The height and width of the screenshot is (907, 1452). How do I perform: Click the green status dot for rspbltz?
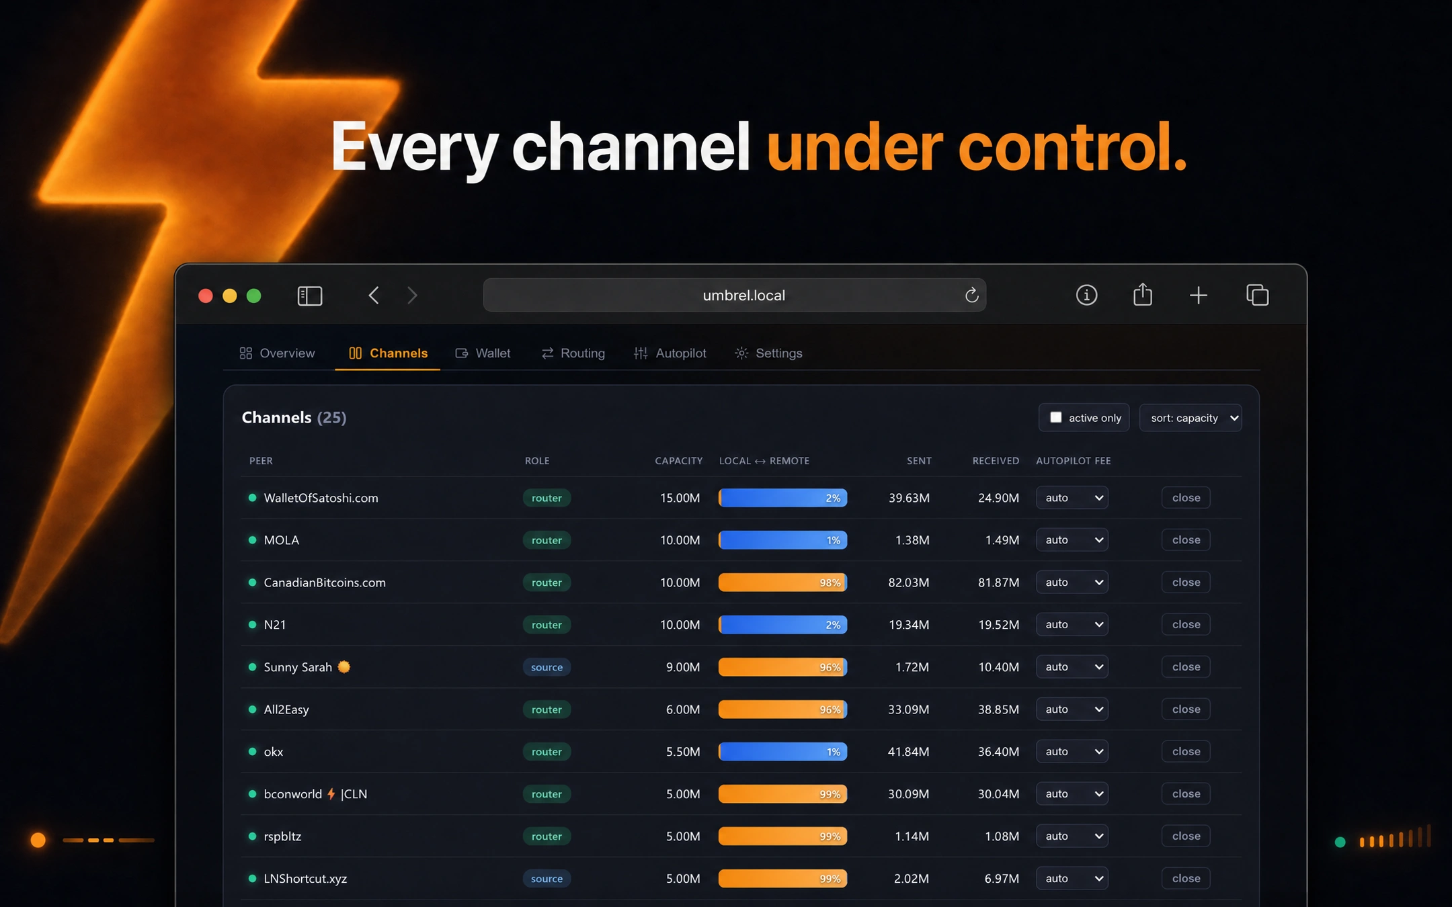click(252, 836)
